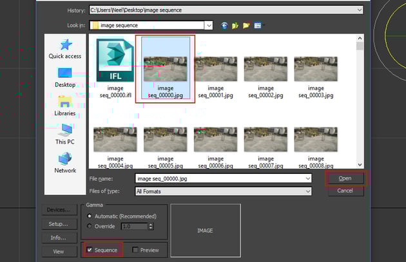Viewport: 406px width, 262px height.
Task: Go to Desktop in the sidebar
Action: click(65, 78)
